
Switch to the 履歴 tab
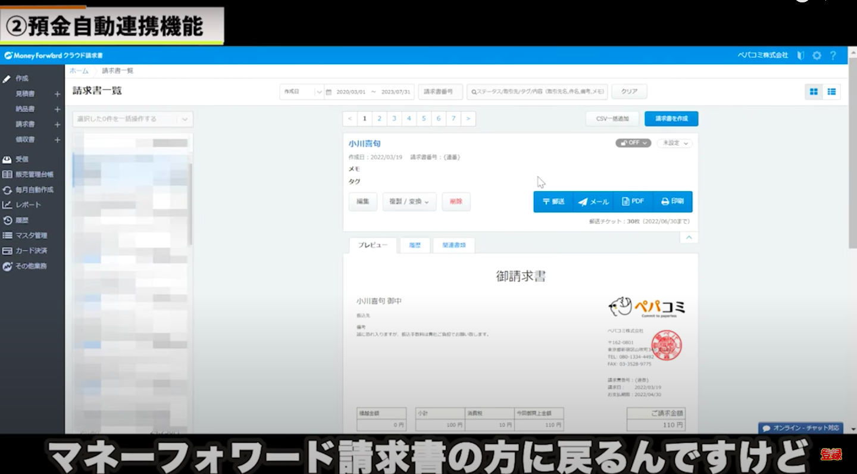click(x=415, y=245)
